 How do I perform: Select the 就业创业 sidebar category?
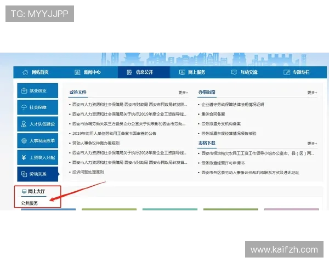pos(38,90)
